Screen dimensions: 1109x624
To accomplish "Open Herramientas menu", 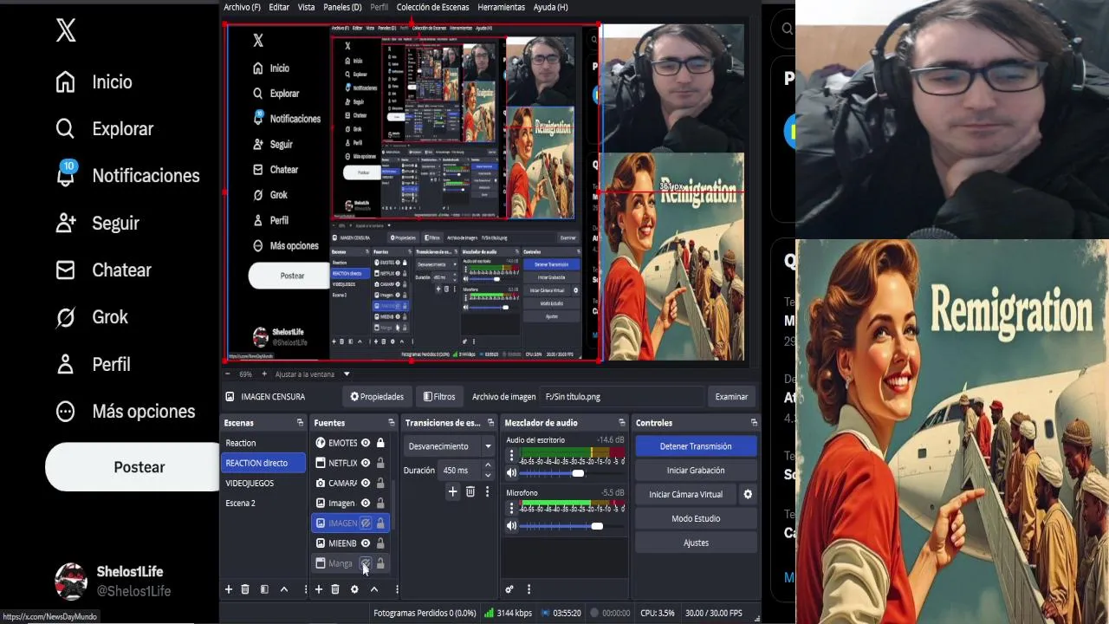I will point(501,7).
